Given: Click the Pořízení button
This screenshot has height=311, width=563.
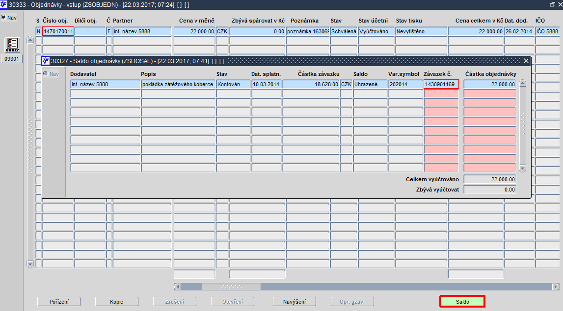Looking at the screenshot, I should (x=59, y=302).
